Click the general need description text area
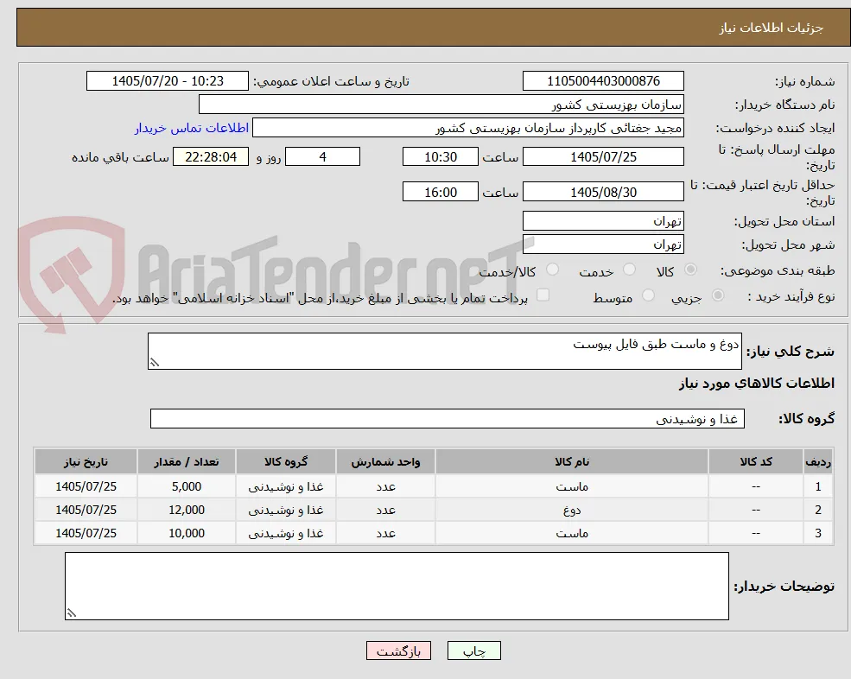This screenshot has width=851, height=679. [x=444, y=352]
